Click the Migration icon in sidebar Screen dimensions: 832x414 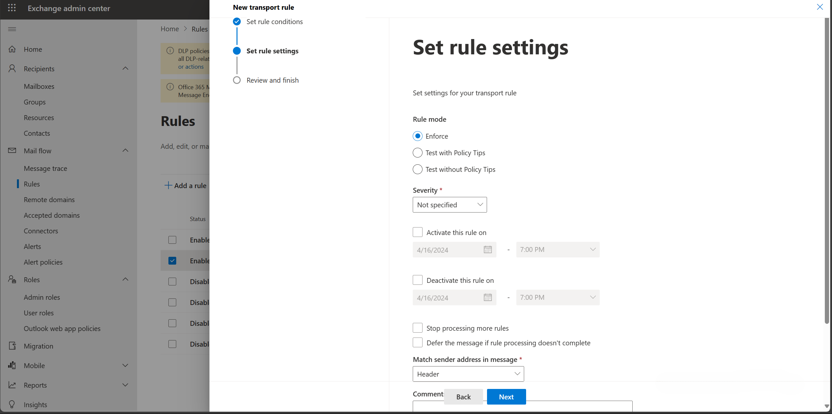tap(13, 345)
